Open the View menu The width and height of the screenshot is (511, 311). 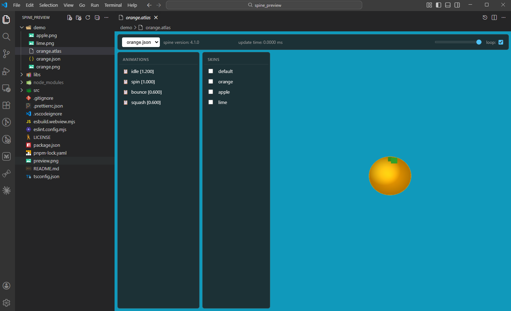coord(69,5)
